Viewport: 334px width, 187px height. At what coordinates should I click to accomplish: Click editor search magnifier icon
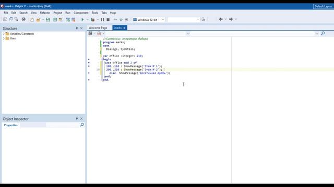(x=323, y=33)
